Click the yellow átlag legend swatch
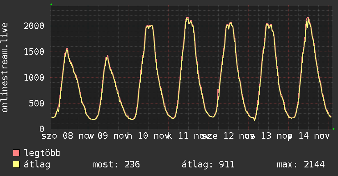Screen dimensions: 338x176 (x=16, y=165)
